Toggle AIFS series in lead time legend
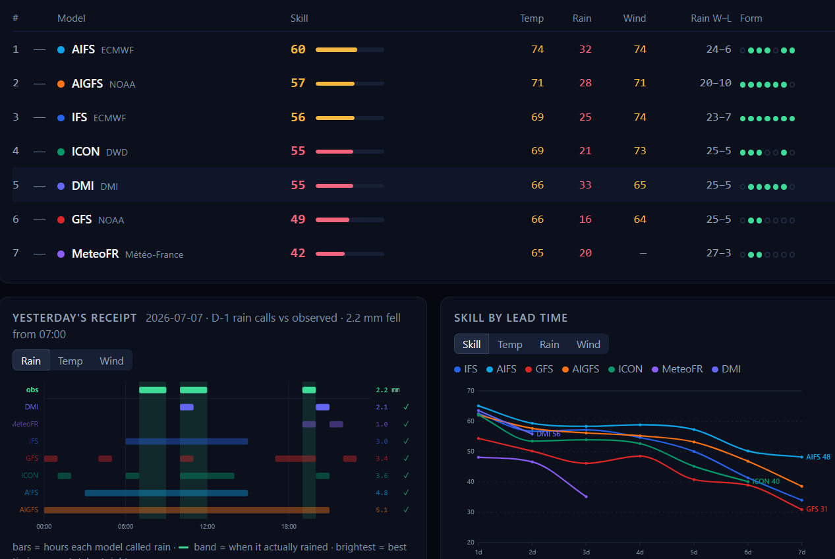Image resolution: width=835 pixels, height=559 pixels. [501, 369]
